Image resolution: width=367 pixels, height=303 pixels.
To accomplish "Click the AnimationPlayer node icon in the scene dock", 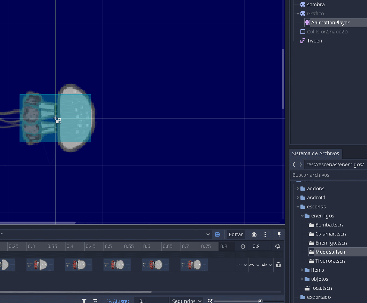I will 306,22.
